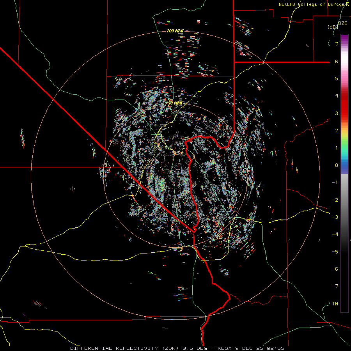Click the 7 value on color scale
351x351 pixels.
coord(337,44)
